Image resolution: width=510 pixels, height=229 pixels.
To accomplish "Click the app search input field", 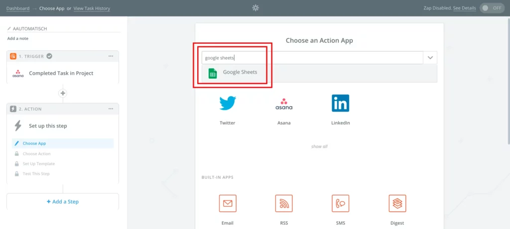I will tap(312, 58).
